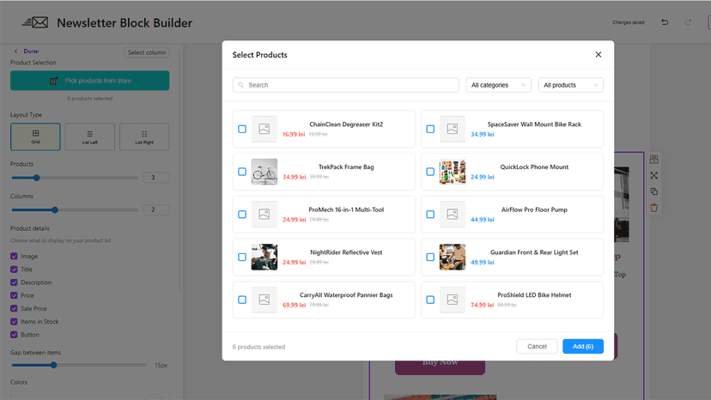Click SpaceSaver Bike Rack placeholder image icon
This screenshot has height=400, width=711.
pyautogui.click(x=452, y=129)
